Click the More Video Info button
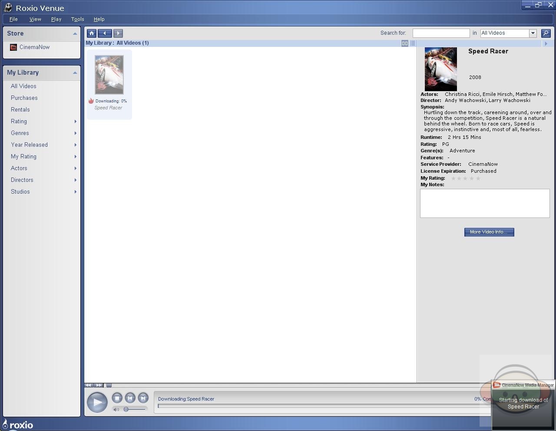 tap(489, 232)
